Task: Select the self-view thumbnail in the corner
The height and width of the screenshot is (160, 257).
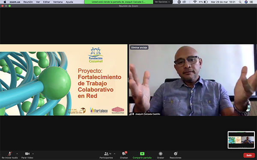Action: click(x=241, y=140)
